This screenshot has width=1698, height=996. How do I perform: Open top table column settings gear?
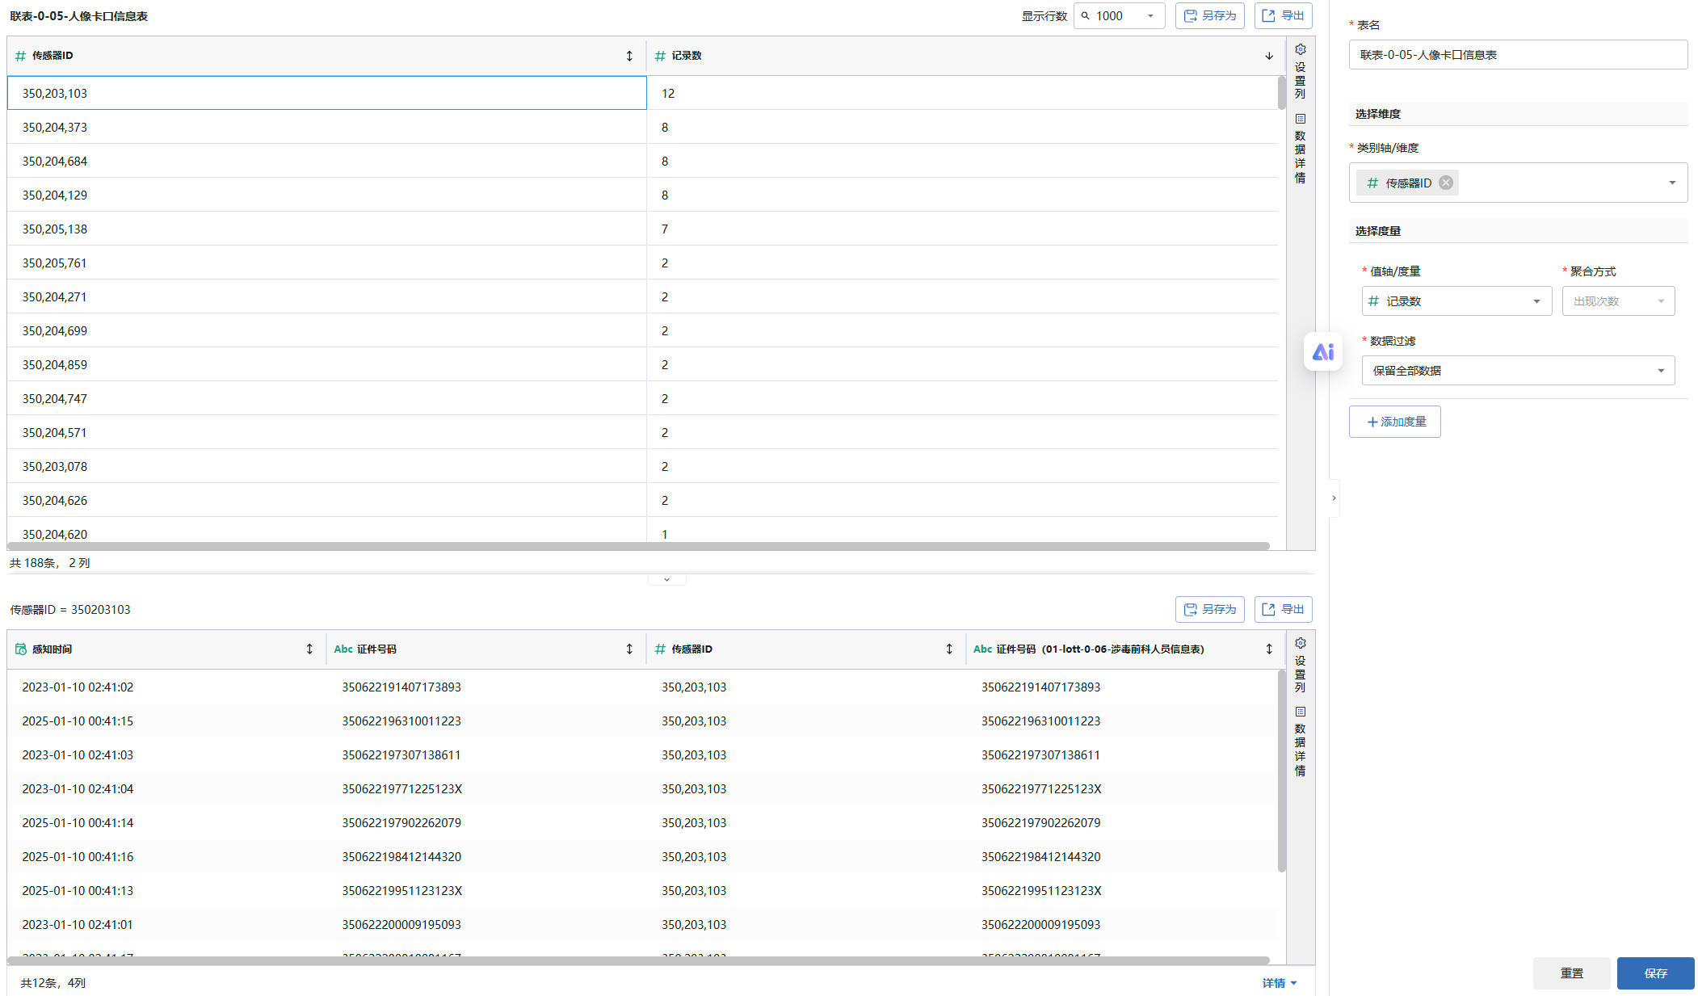[x=1300, y=50]
